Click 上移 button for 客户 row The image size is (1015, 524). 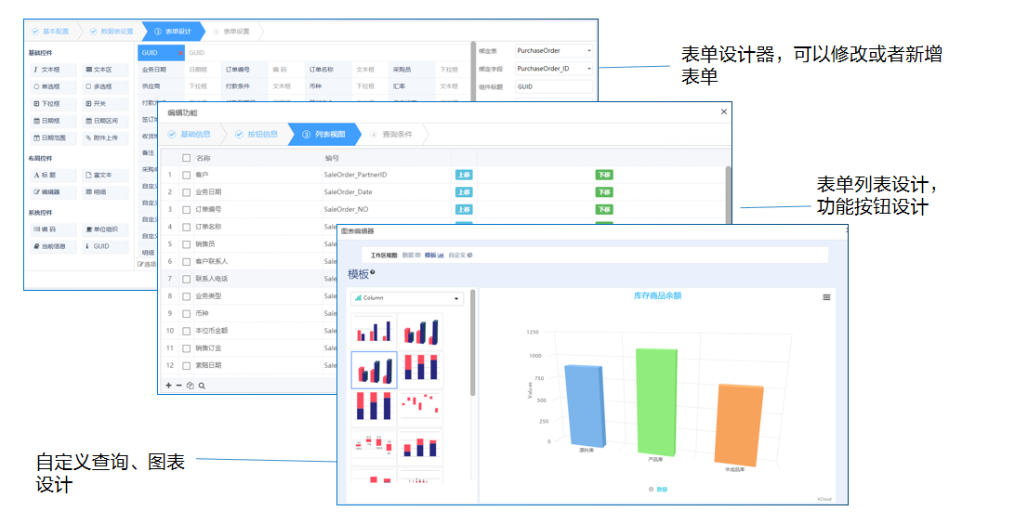pos(464,176)
